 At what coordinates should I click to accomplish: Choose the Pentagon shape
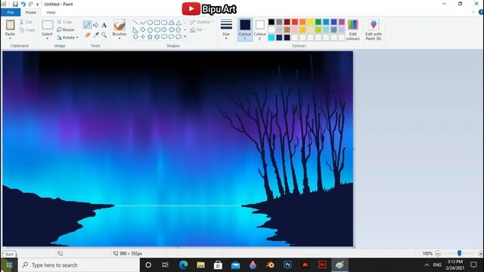point(150,29)
